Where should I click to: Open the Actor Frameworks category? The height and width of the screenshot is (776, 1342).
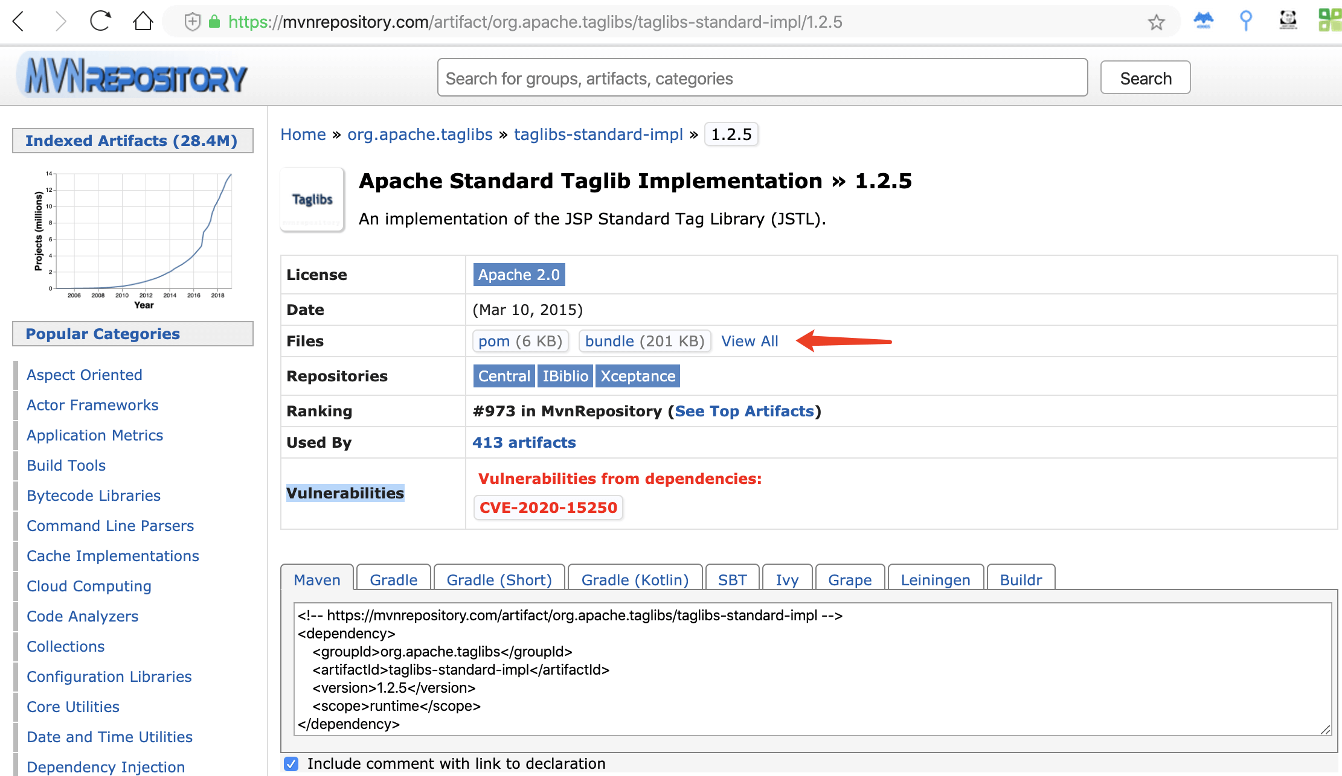[x=92, y=405]
